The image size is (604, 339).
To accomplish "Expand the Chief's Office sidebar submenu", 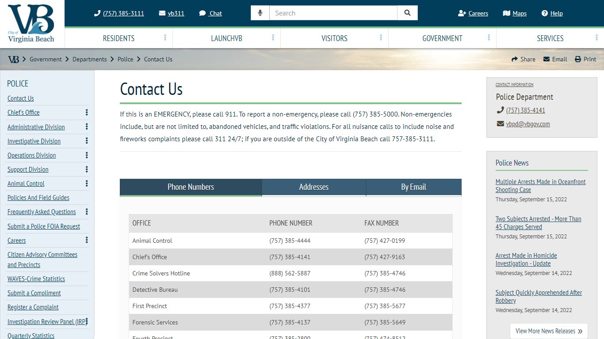I will [87, 113].
